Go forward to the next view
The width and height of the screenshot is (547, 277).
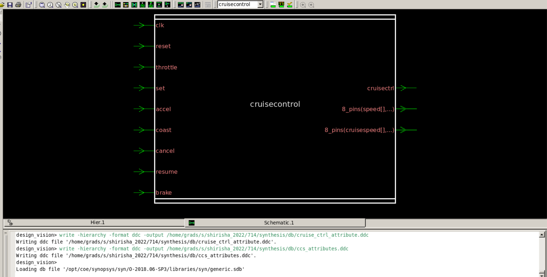[x=311, y=4]
